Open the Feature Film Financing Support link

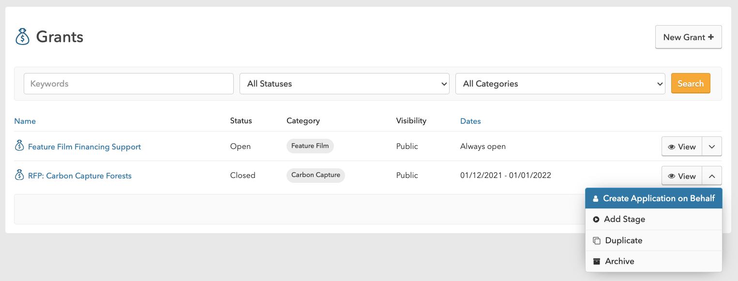84,147
